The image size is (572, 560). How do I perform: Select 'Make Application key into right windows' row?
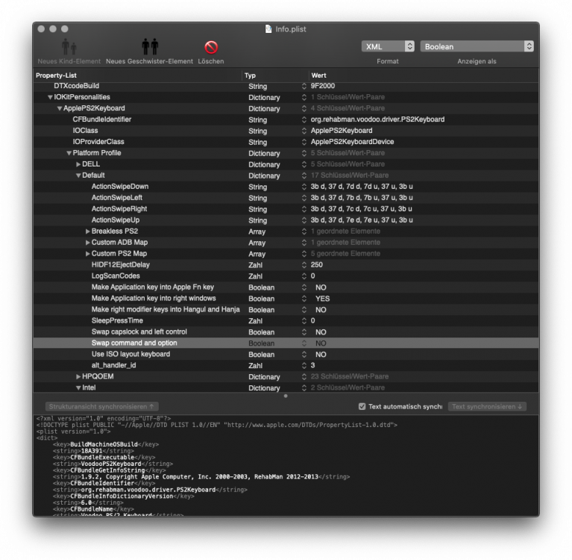click(286, 299)
